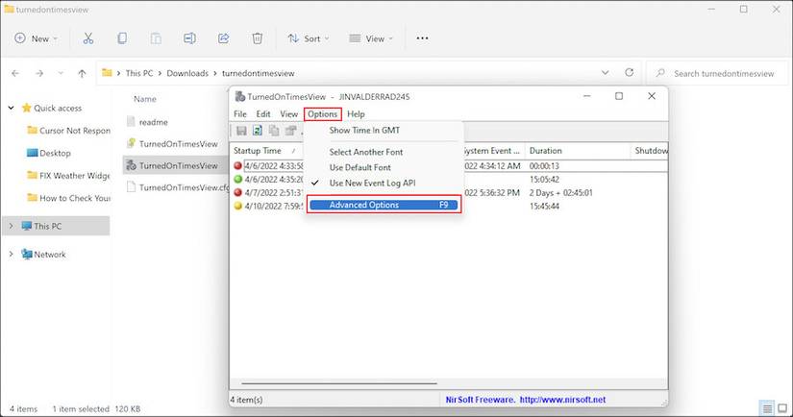Click the Copy toolbar icon in TurnedOnTimesView
Screen dimensions: 793x417
(274, 131)
